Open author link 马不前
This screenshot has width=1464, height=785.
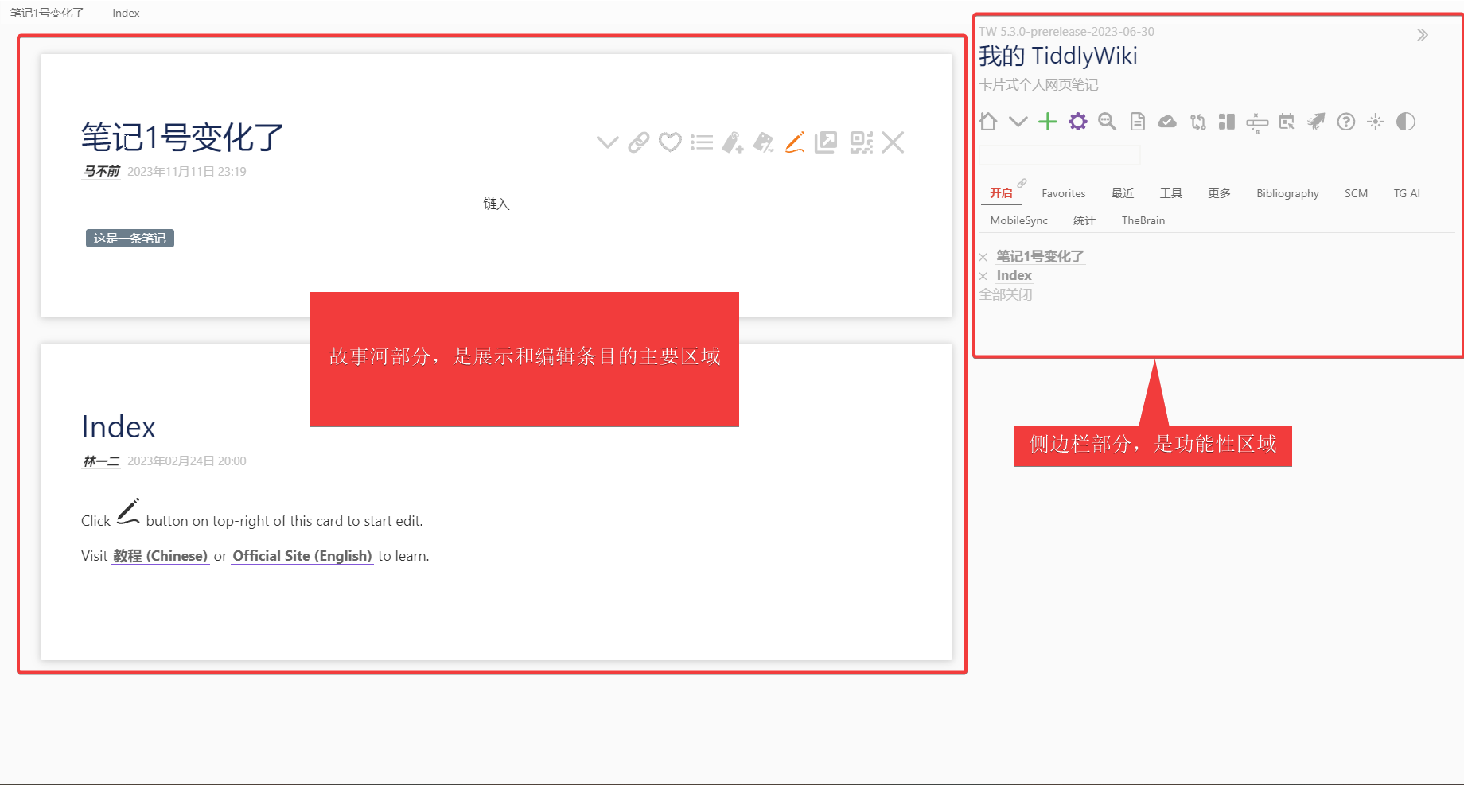click(x=101, y=171)
